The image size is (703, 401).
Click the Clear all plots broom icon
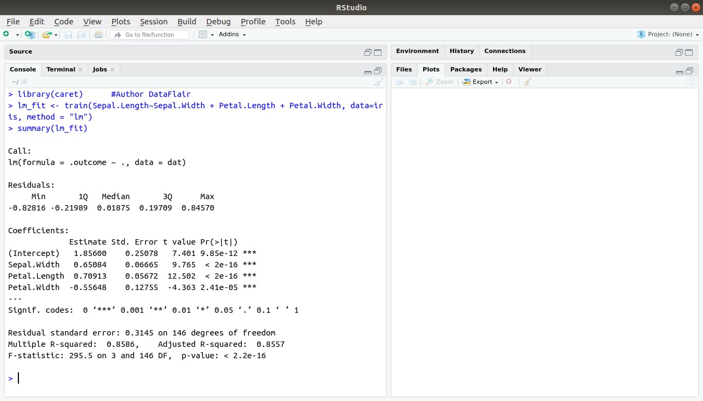[x=528, y=82]
